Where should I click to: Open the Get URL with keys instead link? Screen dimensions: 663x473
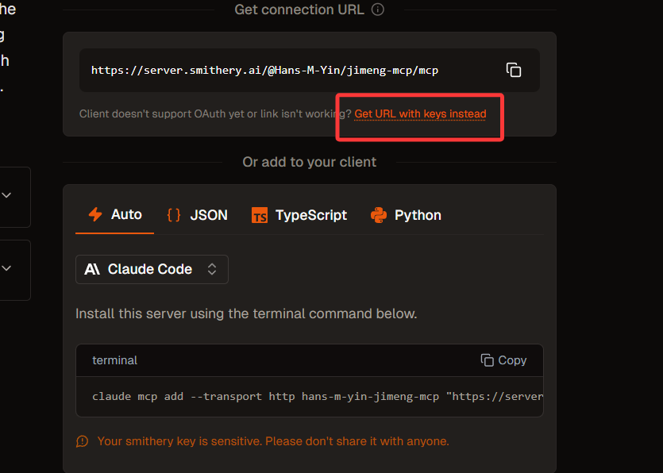click(420, 113)
